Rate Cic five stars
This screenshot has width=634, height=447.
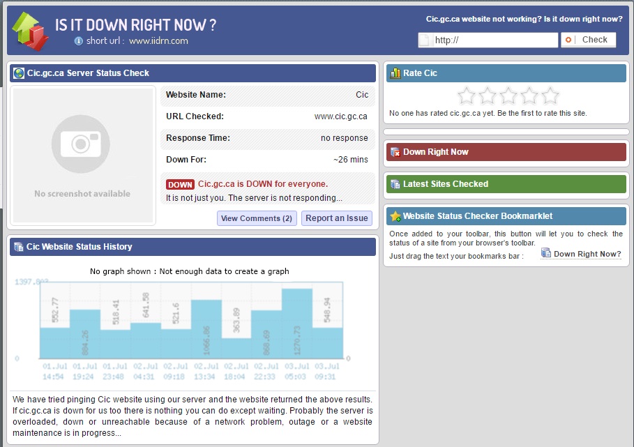550,96
